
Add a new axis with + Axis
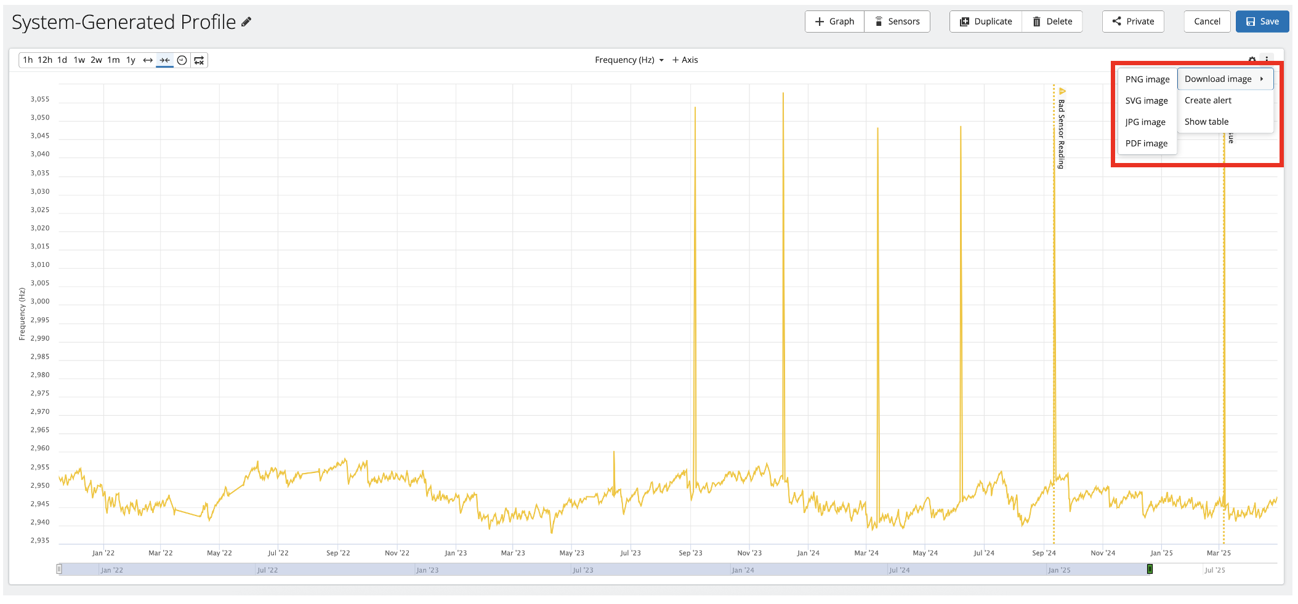[x=685, y=60]
